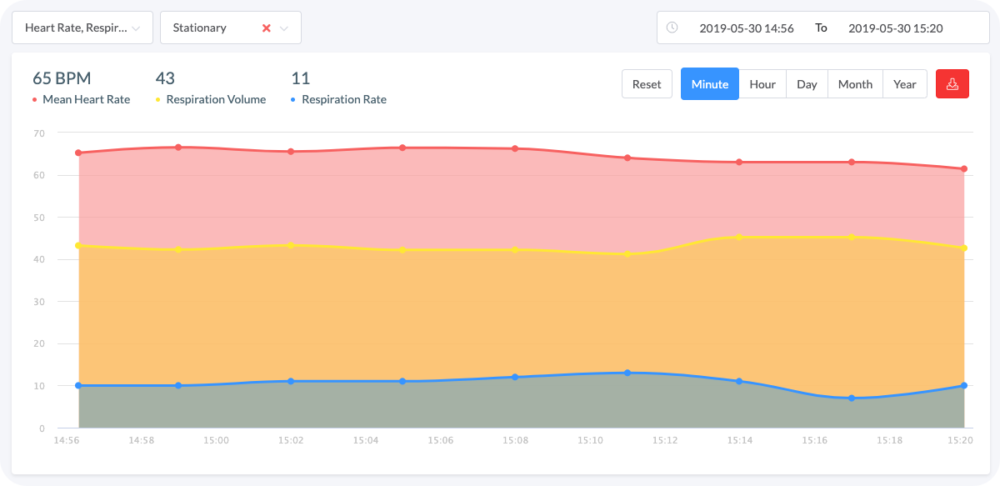The height and width of the screenshot is (486, 1000).
Task: Remove the Stationary filter using its X icon
Action: coord(267,28)
